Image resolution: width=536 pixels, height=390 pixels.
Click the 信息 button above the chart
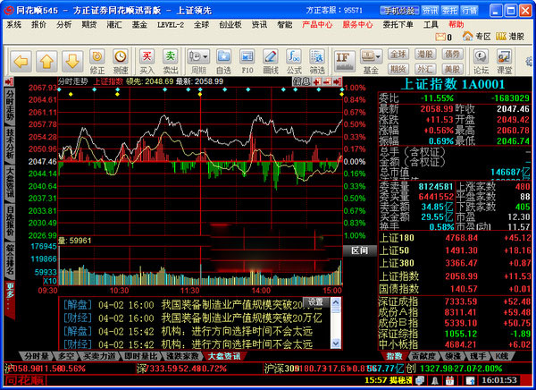[302, 81]
